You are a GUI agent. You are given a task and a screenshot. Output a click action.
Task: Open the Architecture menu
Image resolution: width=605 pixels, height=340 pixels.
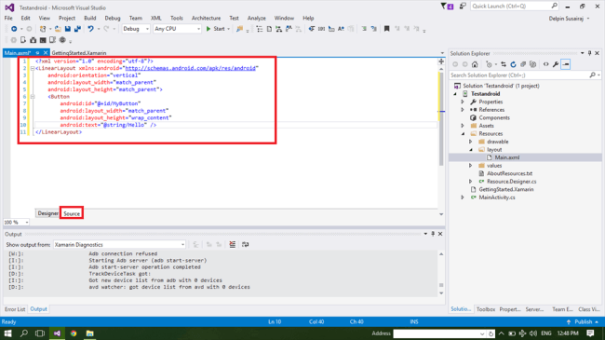click(x=206, y=18)
